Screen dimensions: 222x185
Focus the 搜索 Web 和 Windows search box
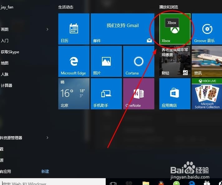pos(53,182)
